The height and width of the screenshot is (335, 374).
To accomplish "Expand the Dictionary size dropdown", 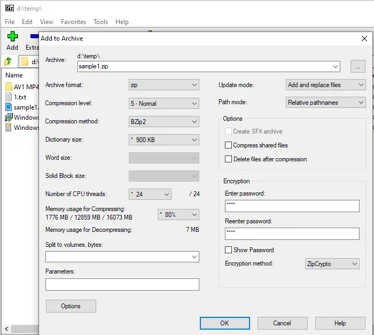I will 164,140.
